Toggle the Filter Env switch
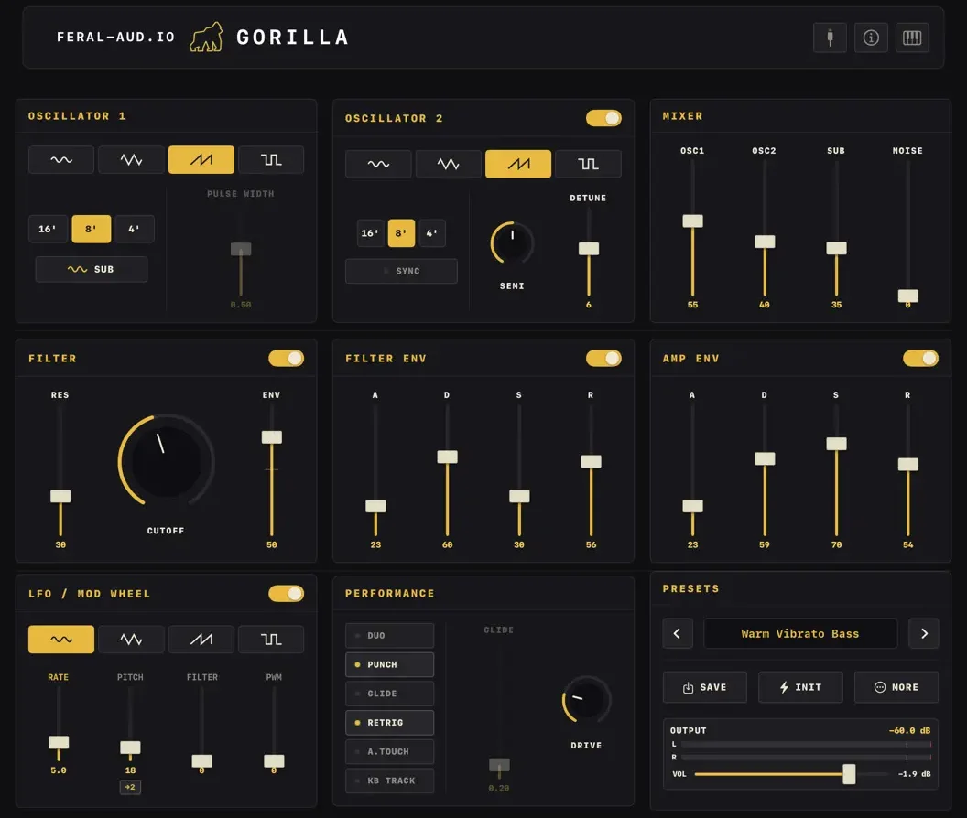This screenshot has width=967, height=818. click(x=603, y=358)
